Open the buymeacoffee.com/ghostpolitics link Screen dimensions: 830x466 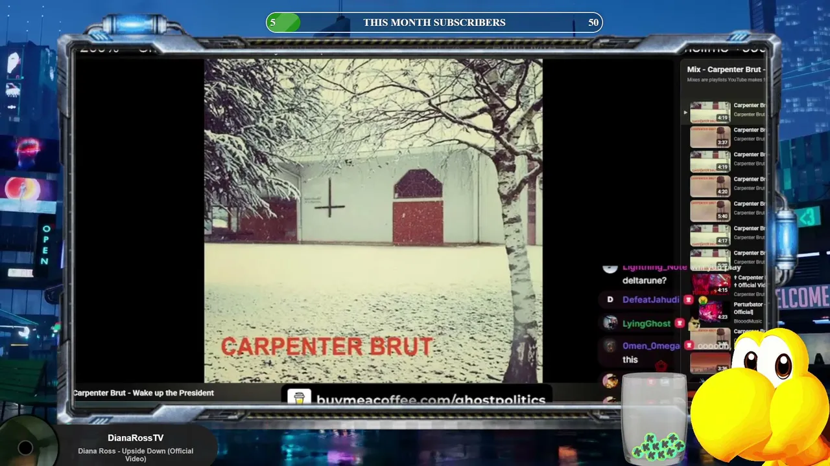click(x=431, y=399)
